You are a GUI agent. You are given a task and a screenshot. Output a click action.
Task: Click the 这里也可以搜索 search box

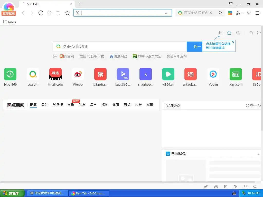tap(120, 47)
